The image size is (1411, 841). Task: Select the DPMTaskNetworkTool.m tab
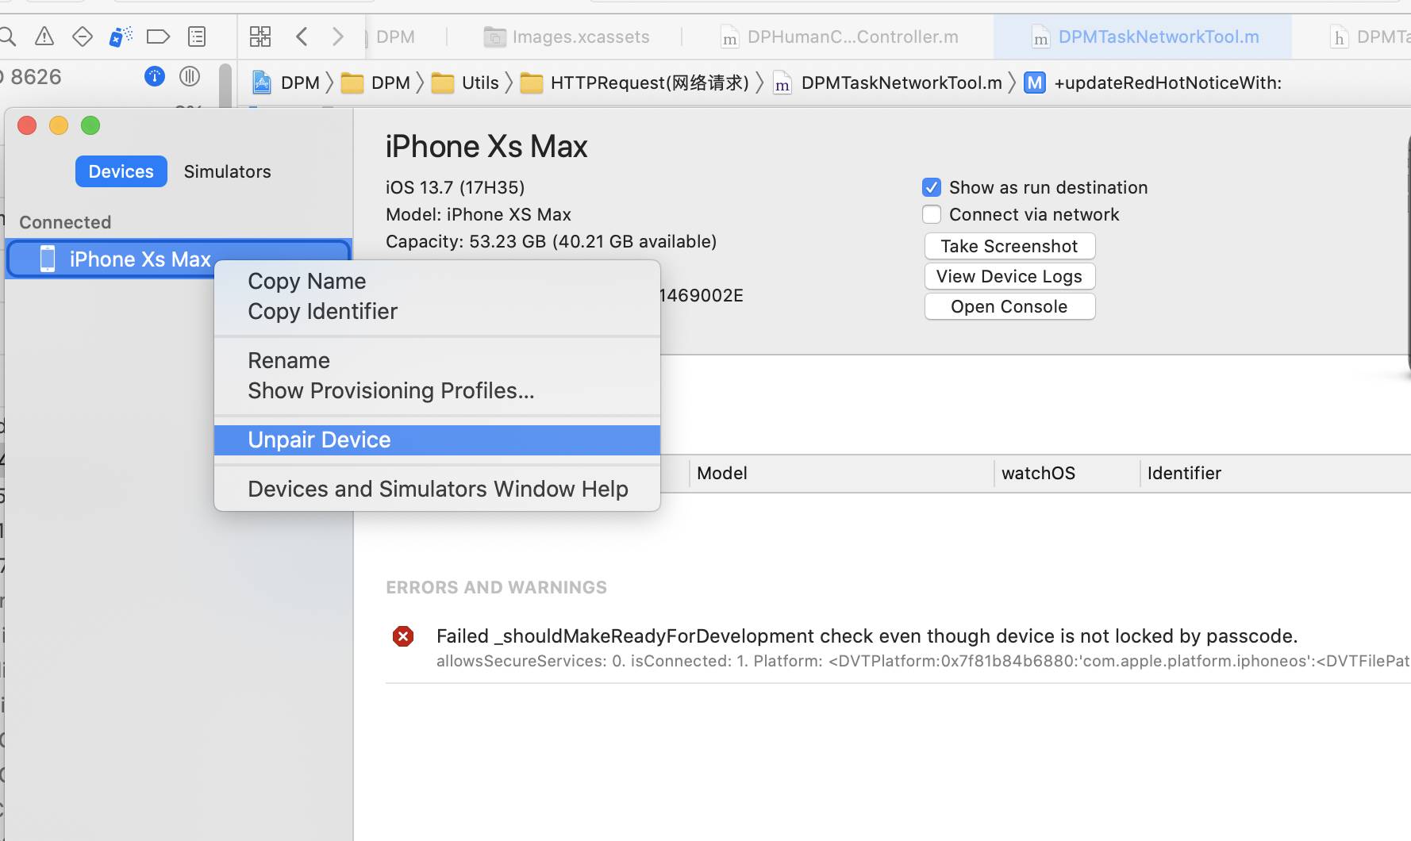coord(1144,36)
